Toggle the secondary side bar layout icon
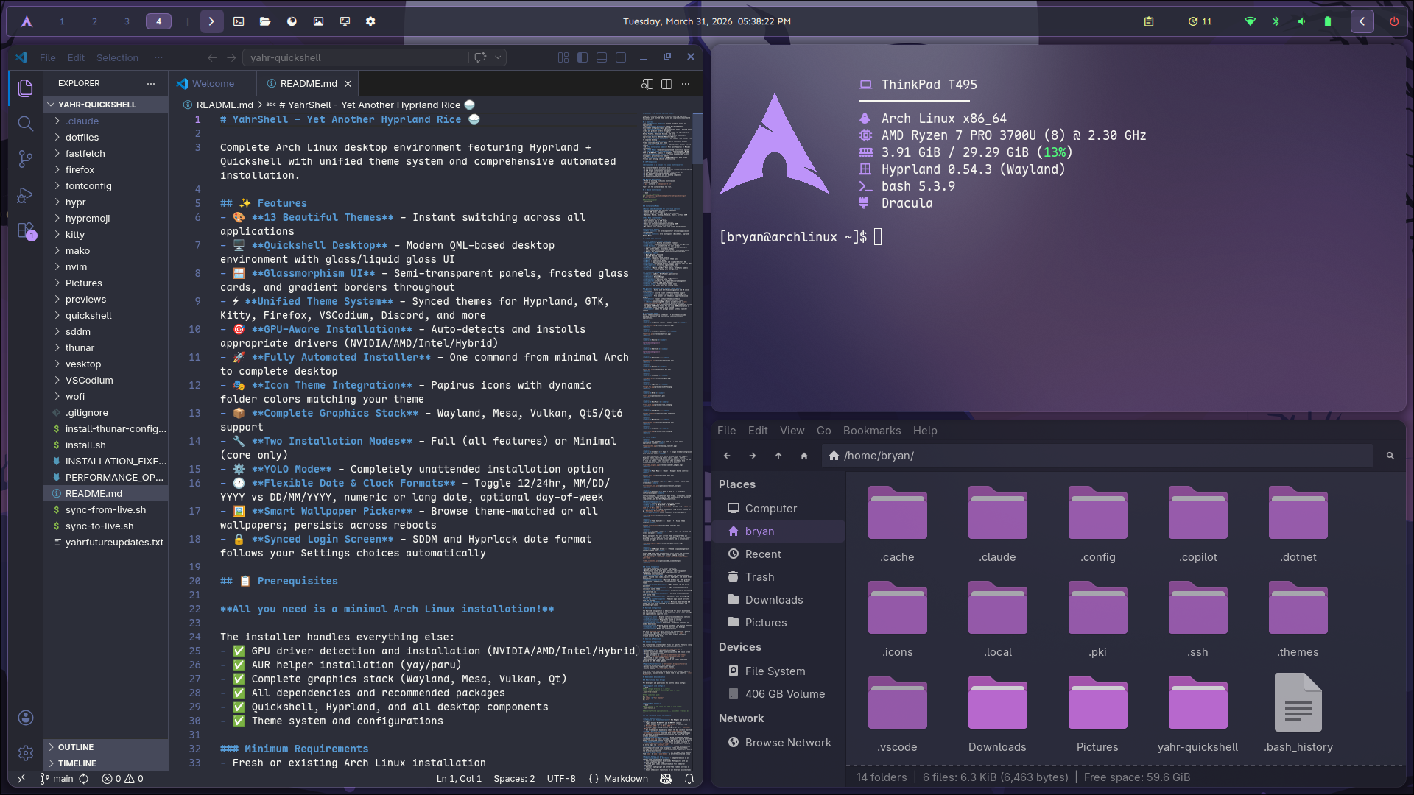 tap(621, 57)
